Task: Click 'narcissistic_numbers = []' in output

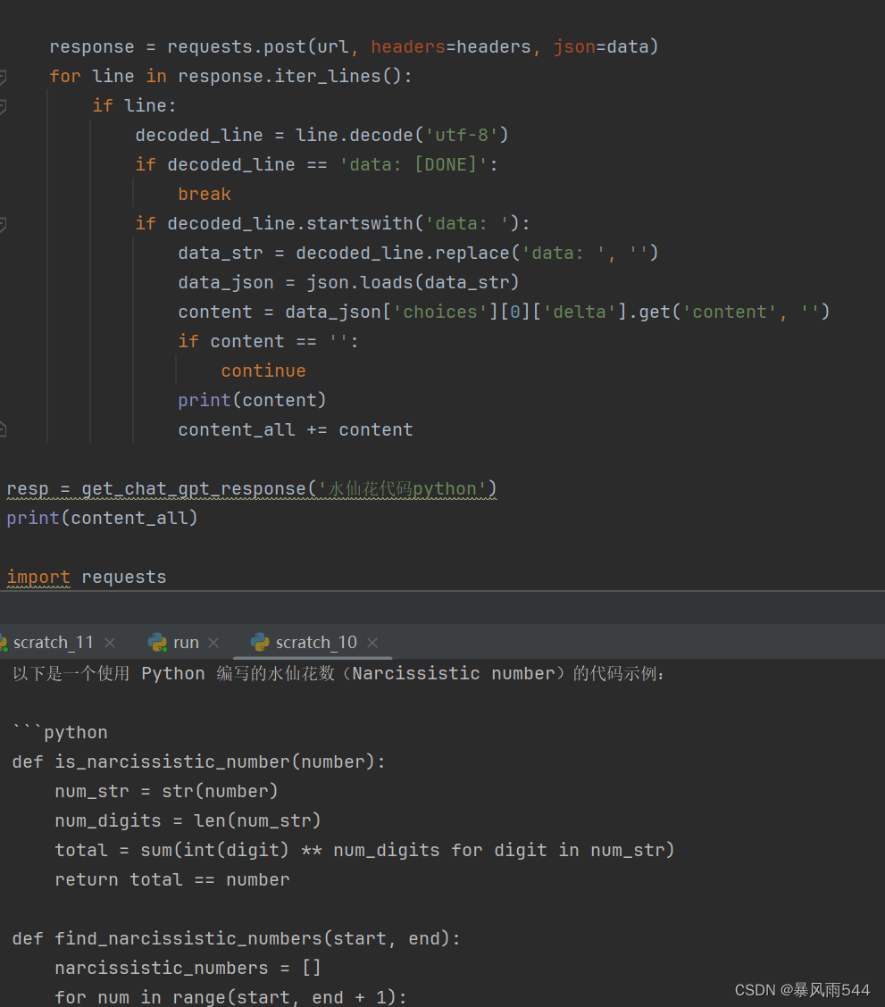Action: [188, 968]
